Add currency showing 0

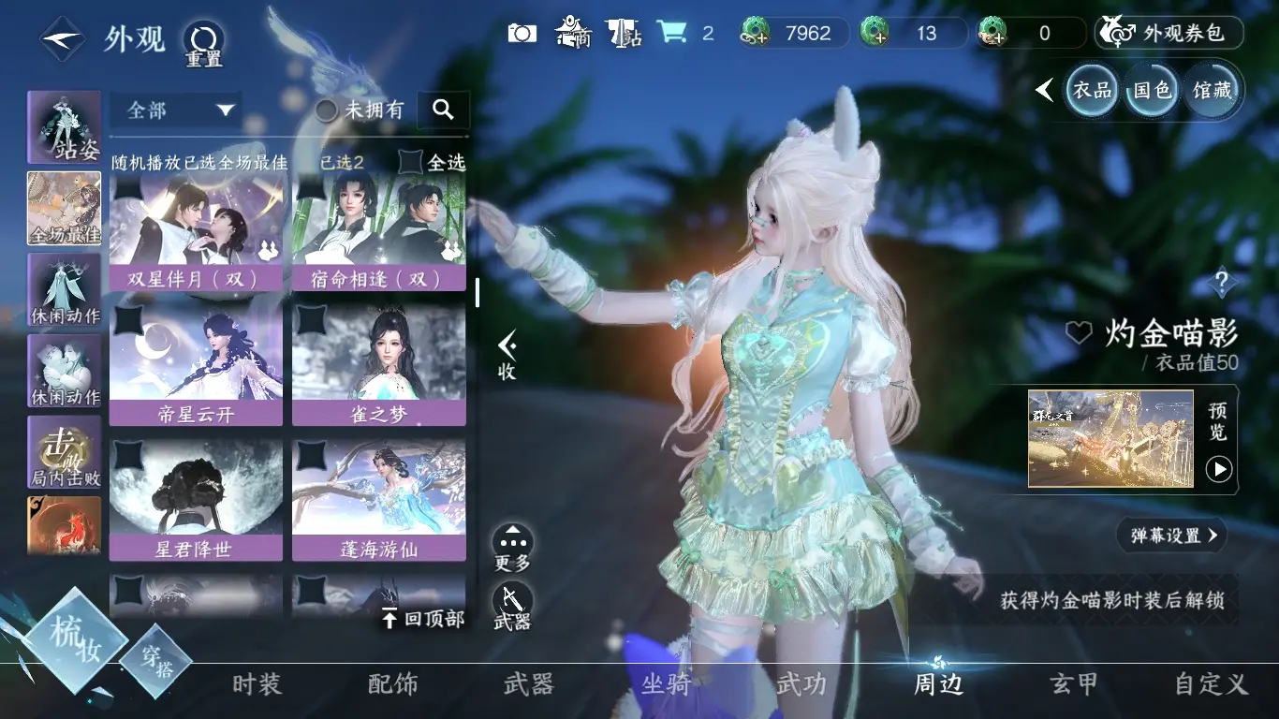(992, 34)
